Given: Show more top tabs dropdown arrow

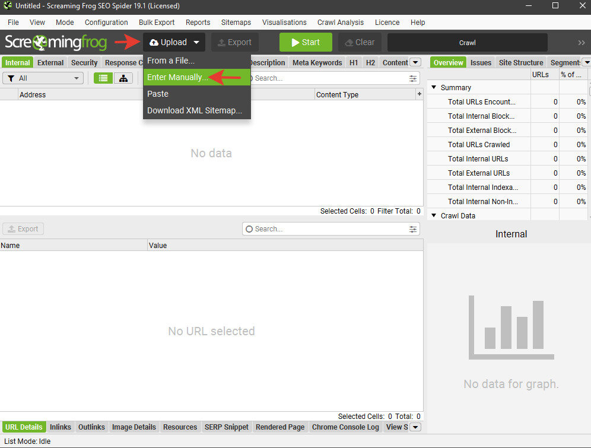Looking at the screenshot, I should point(415,62).
